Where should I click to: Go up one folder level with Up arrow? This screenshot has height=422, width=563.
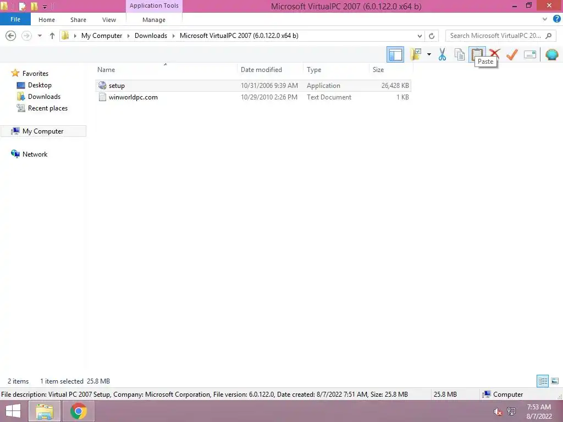(52, 36)
